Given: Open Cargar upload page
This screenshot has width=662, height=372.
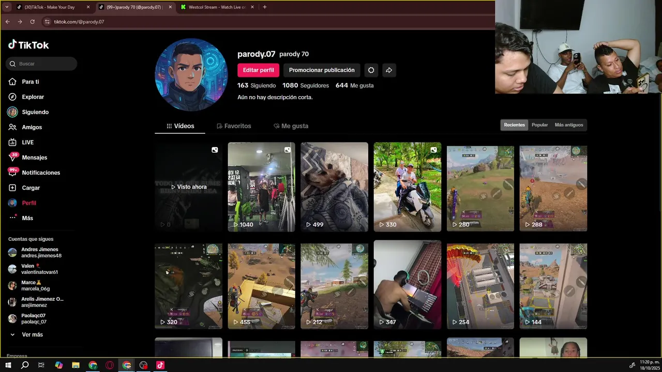Looking at the screenshot, I should [24, 188].
